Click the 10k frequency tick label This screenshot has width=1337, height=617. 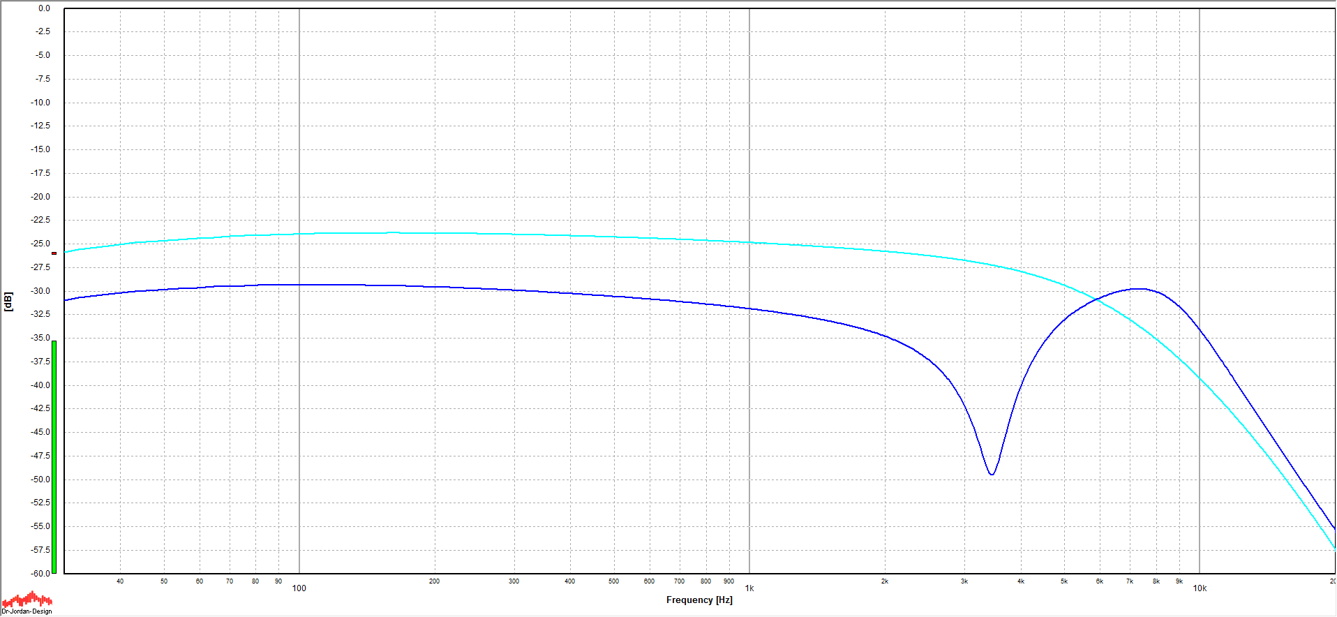pyautogui.click(x=1200, y=588)
